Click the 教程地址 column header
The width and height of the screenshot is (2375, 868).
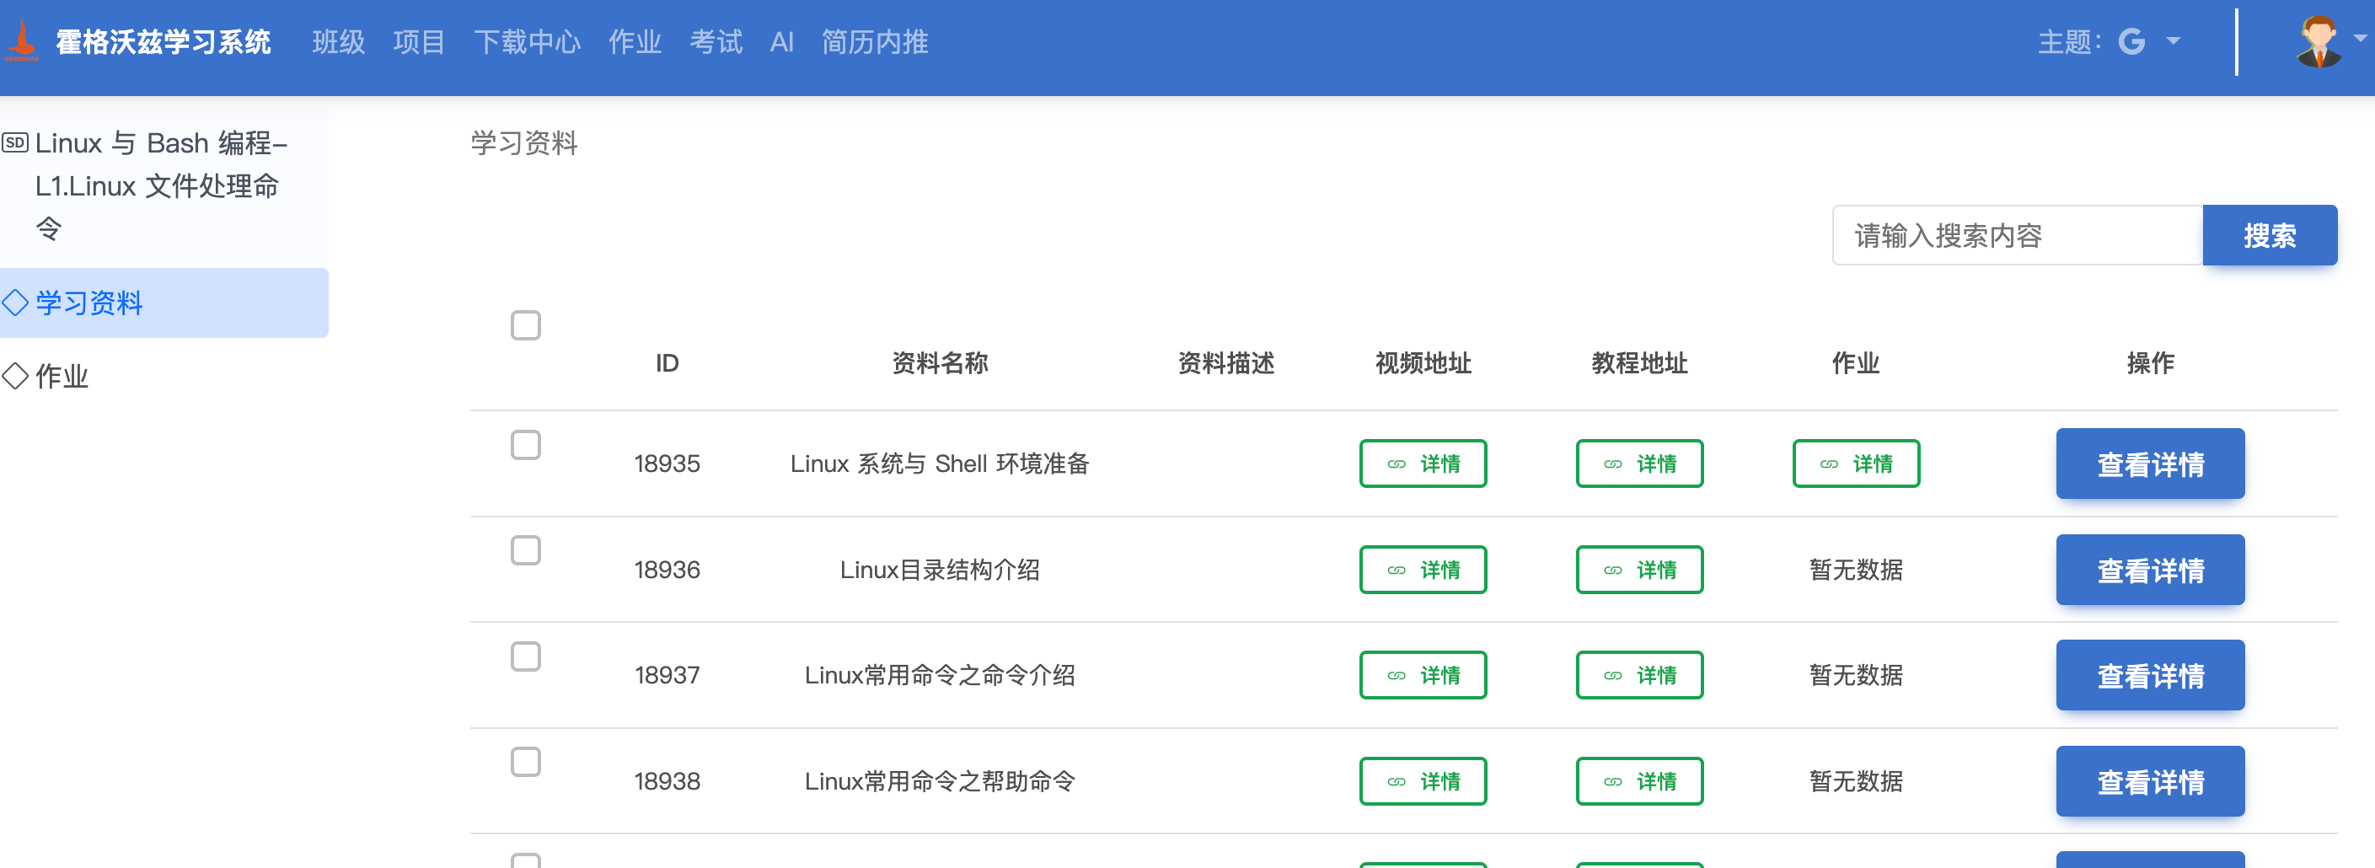point(1639,363)
